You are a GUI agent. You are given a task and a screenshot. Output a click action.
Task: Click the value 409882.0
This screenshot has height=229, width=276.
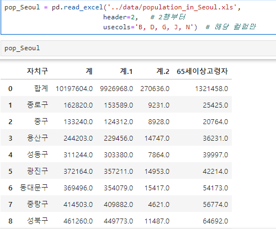click(119, 205)
